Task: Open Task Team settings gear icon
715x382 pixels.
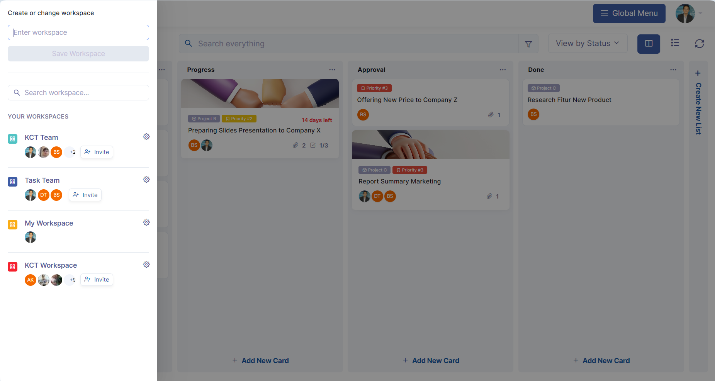Action: (146, 180)
